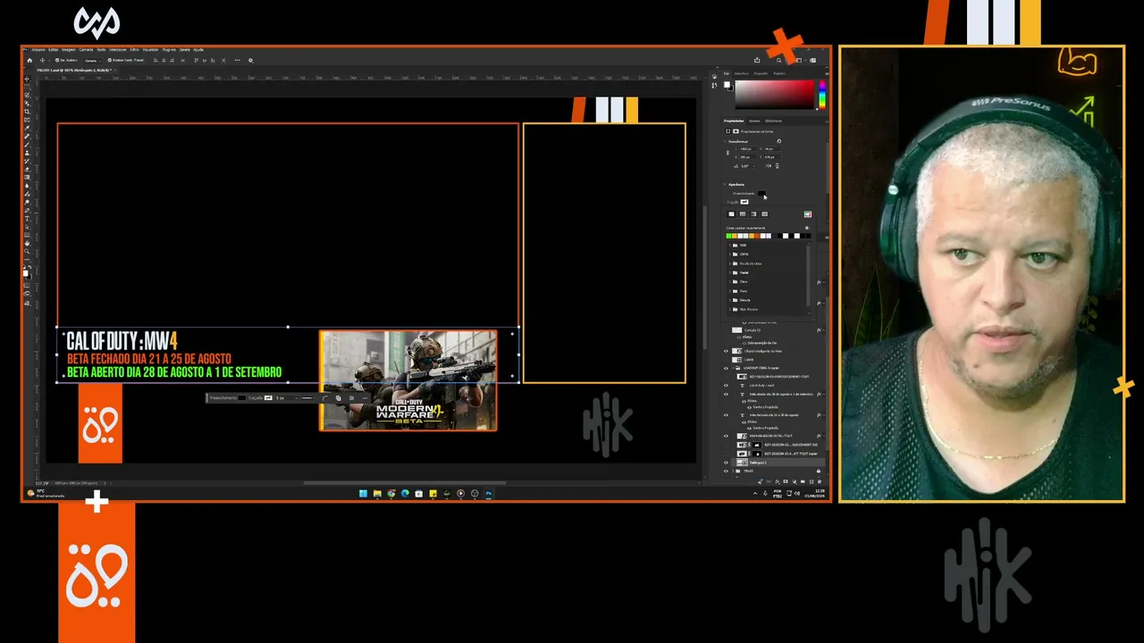
Task: Collapse the Aparência section
Action: coord(726,184)
